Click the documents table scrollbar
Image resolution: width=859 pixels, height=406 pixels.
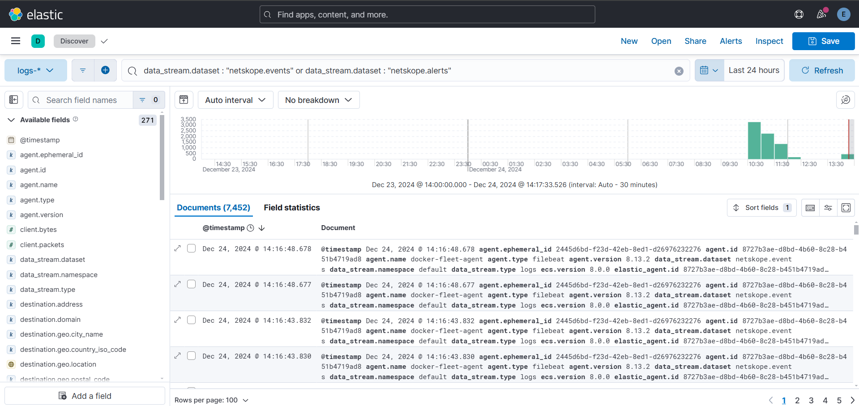point(856,230)
